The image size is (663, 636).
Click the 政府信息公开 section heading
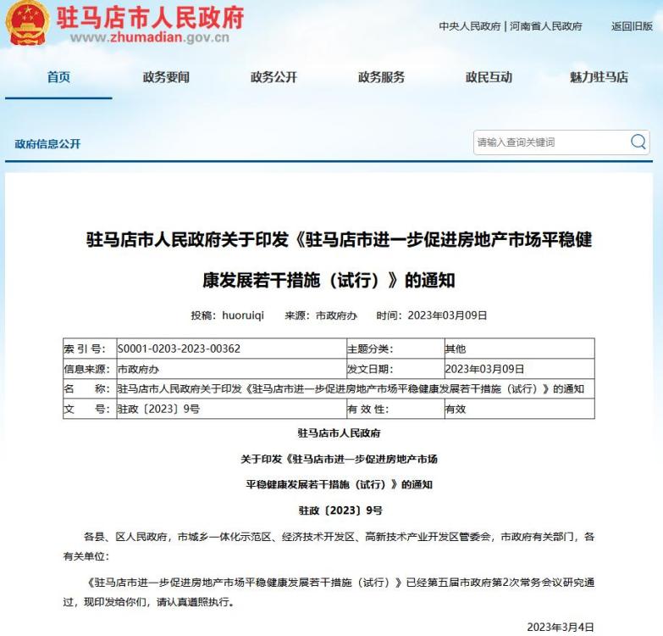(48, 144)
